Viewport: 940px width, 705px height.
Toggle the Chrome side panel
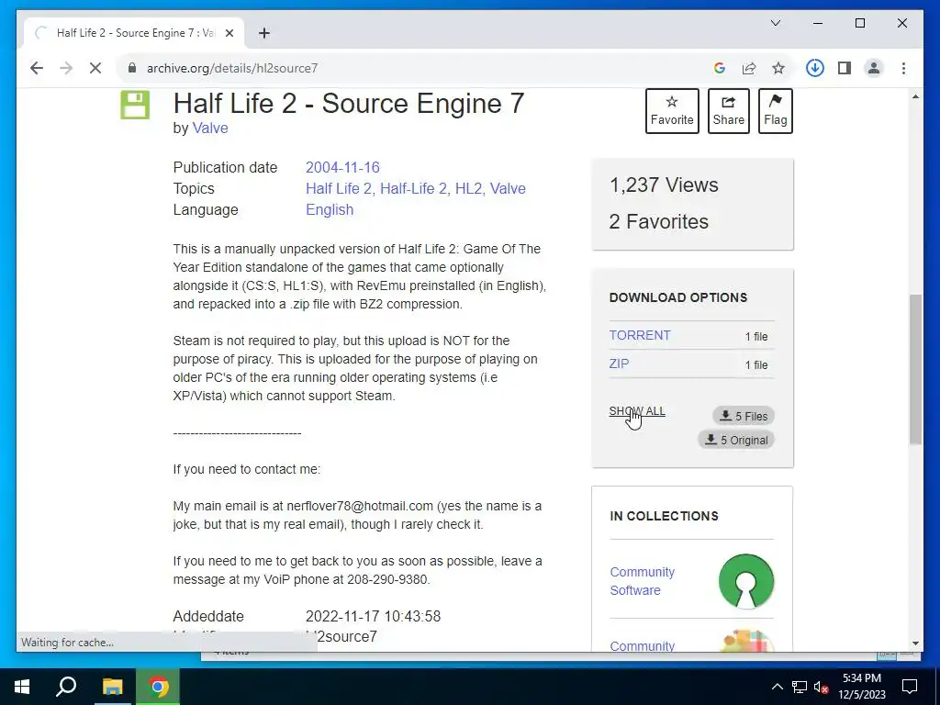pos(845,68)
